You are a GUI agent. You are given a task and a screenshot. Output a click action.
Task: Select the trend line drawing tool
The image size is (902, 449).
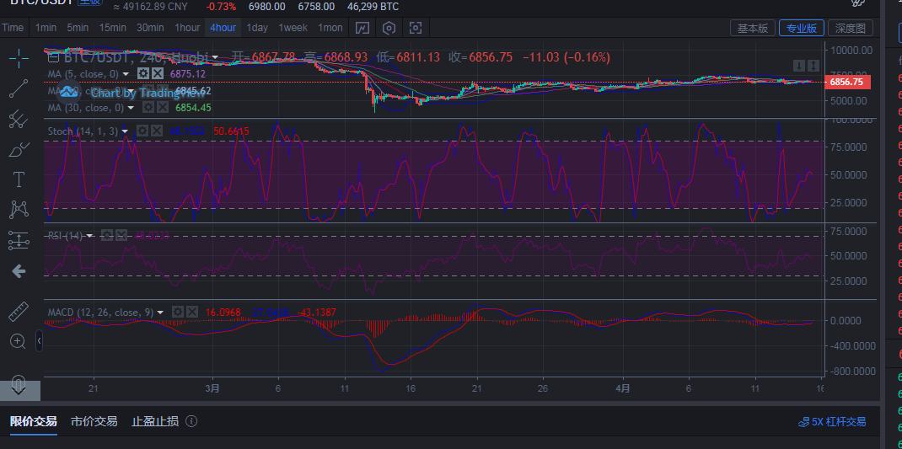19,89
